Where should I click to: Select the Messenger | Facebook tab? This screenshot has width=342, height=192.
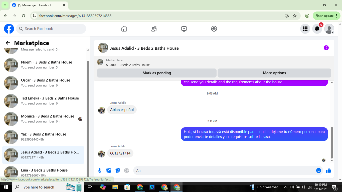(39, 5)
